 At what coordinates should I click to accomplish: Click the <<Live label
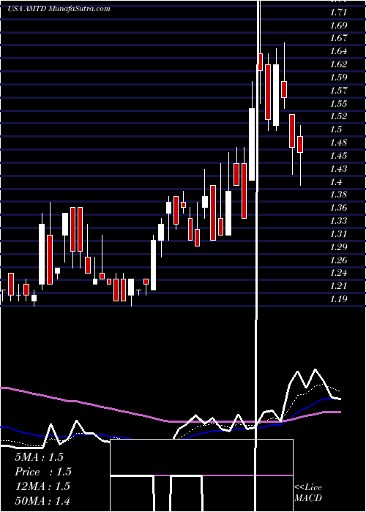tap(308, 488)
